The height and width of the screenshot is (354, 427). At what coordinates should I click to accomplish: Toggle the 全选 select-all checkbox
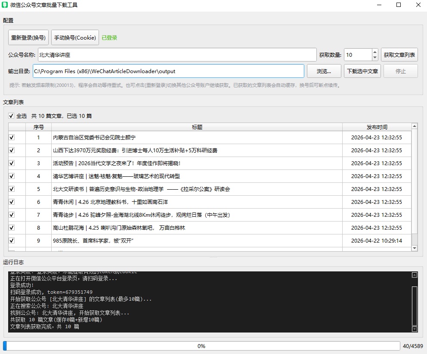click(x=11, y=116)
